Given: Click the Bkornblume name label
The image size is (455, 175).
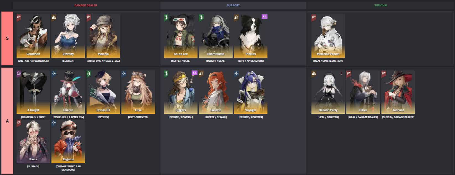Looking at the screenshot, I should click(216, 54).
